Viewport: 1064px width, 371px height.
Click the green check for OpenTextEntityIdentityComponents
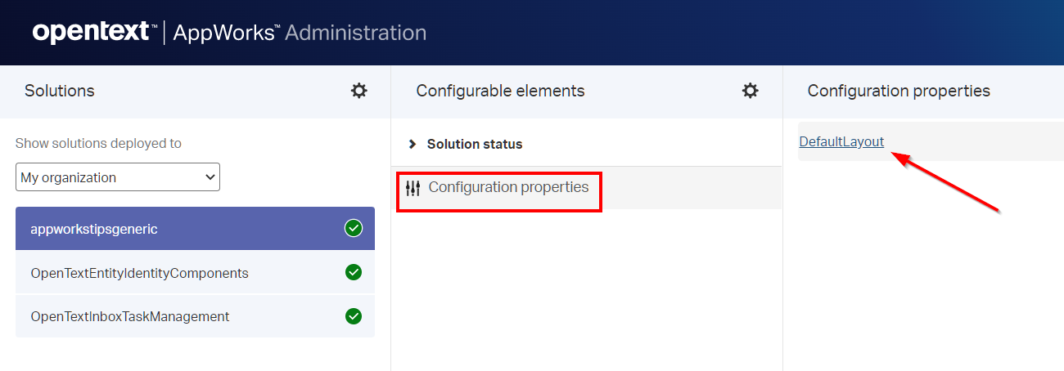coord(354,272)
